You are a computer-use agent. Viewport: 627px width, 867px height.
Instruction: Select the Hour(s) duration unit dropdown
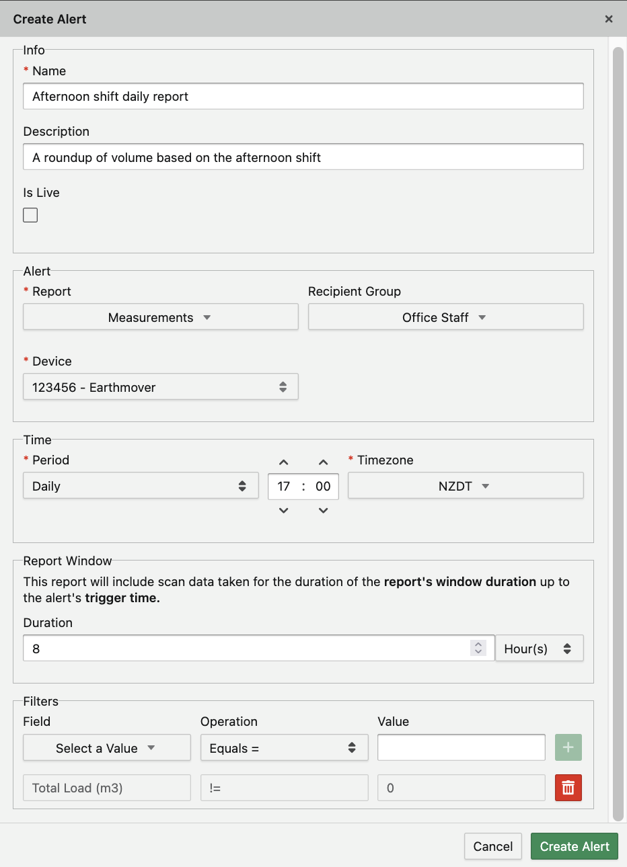539,649
